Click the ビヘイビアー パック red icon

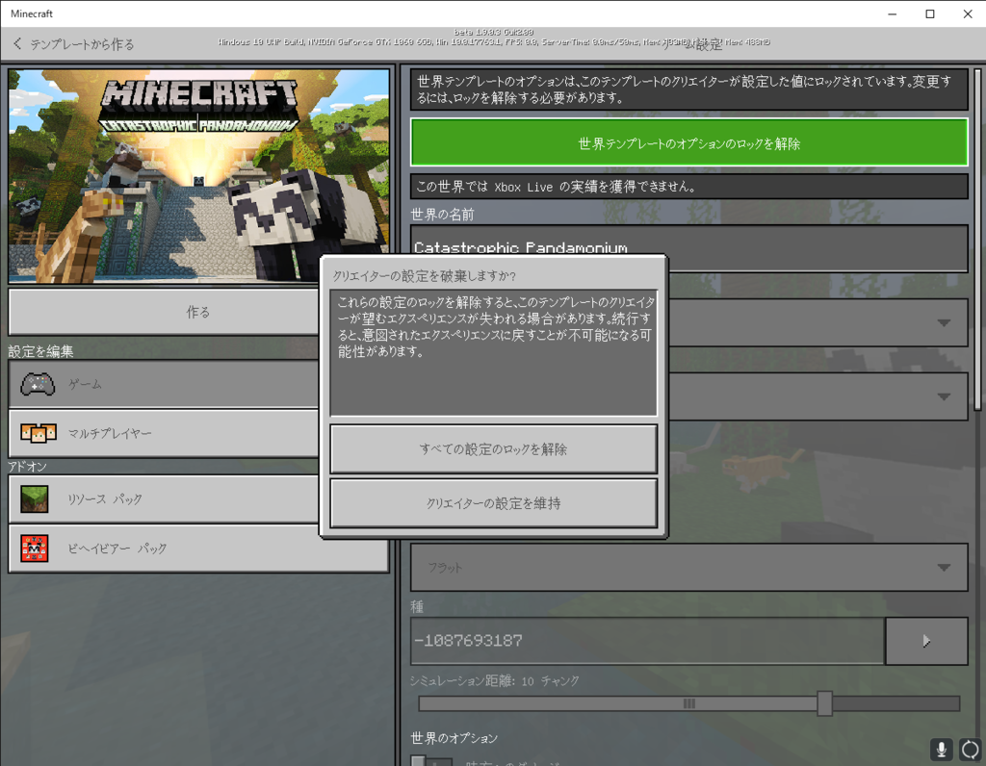(x=35, y=549)
